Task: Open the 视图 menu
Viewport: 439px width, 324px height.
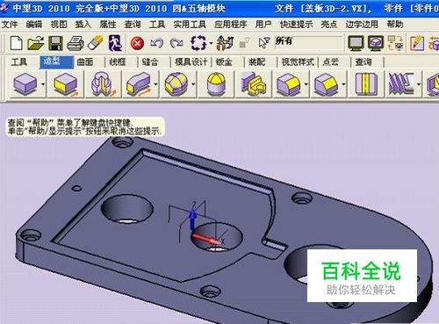Action: [59, 25]
